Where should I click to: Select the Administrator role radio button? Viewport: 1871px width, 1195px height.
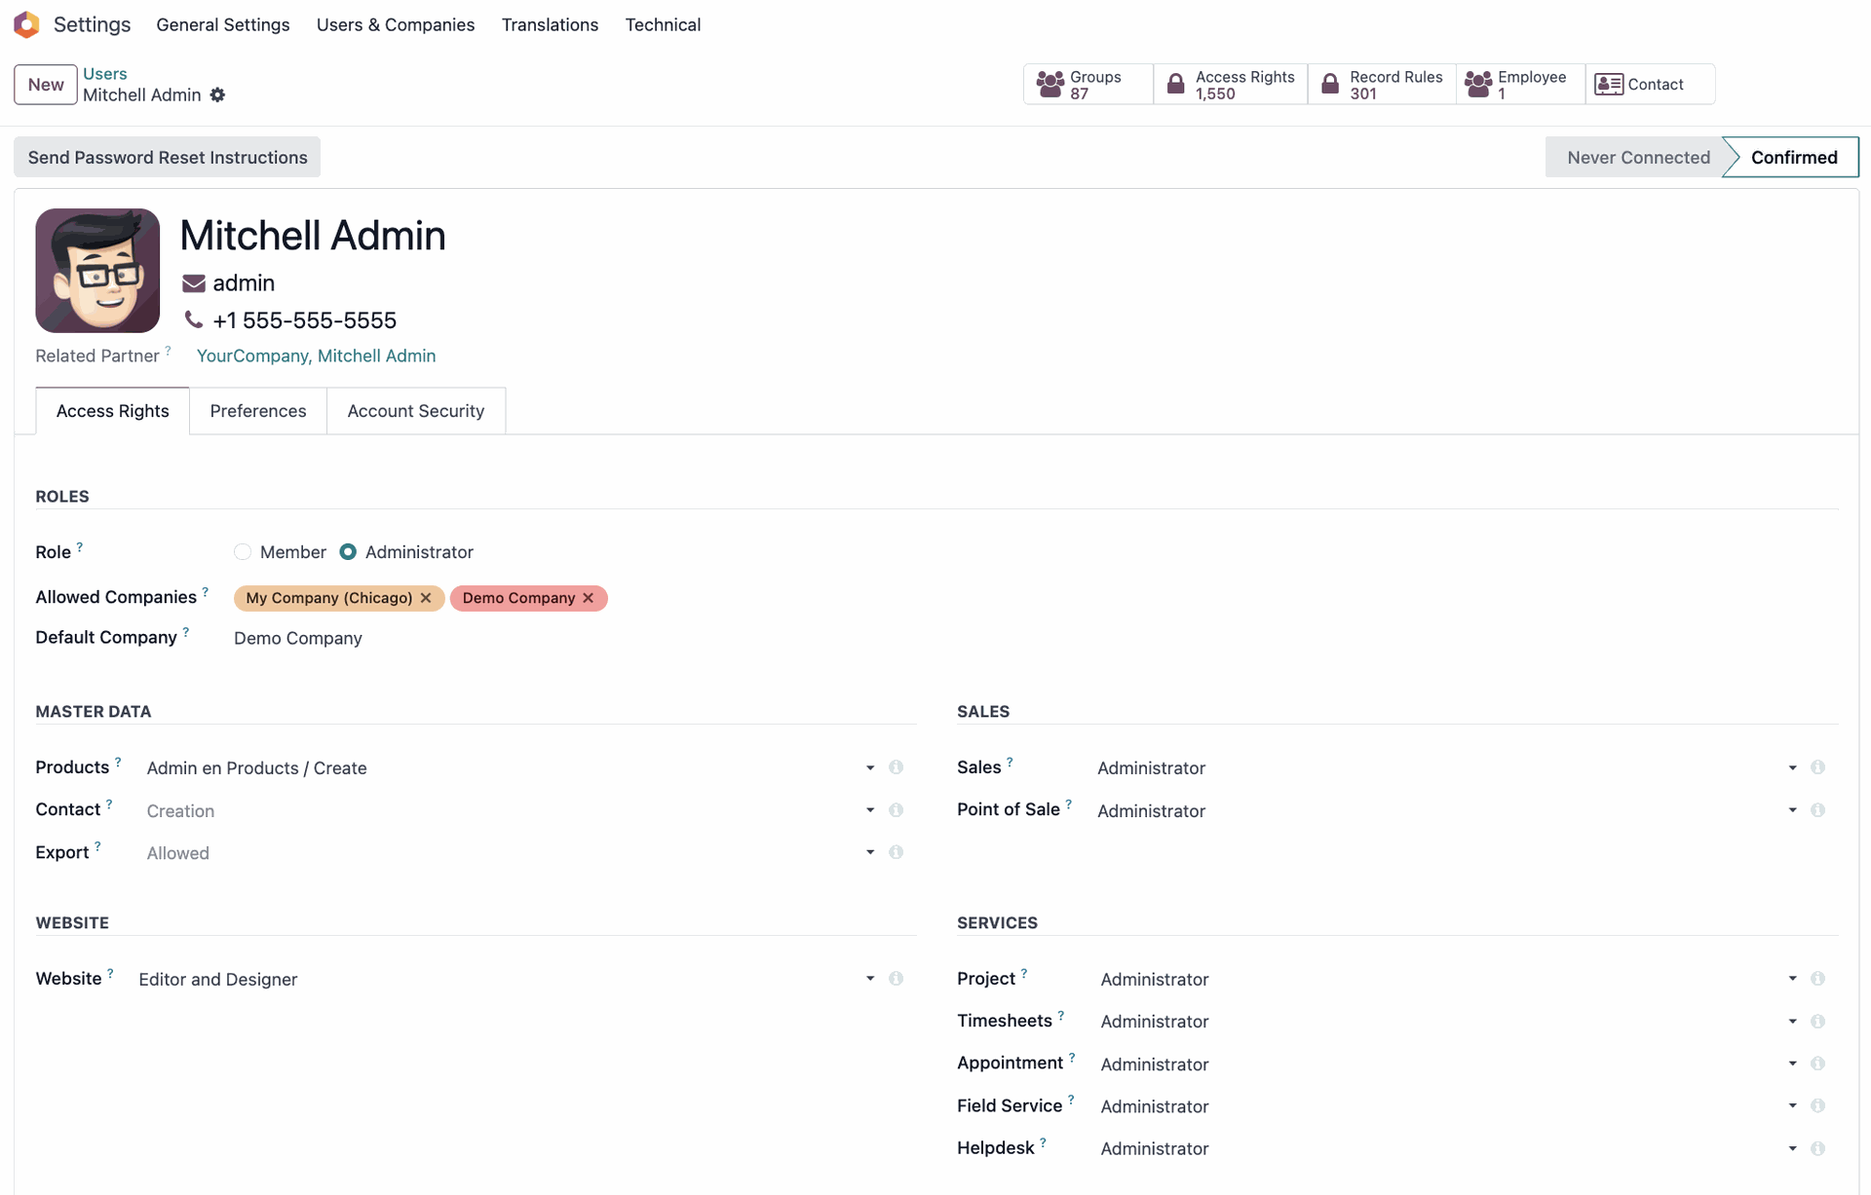[x=348, y=552]
